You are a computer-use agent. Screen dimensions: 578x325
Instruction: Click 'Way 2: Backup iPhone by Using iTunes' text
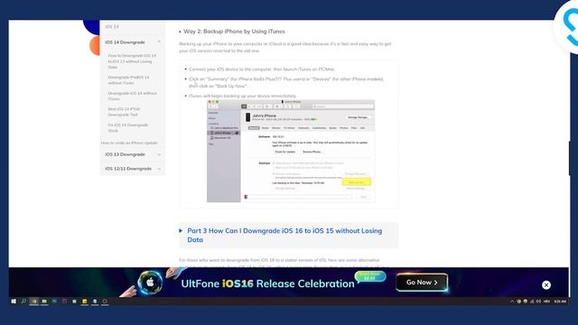(234, 32)
